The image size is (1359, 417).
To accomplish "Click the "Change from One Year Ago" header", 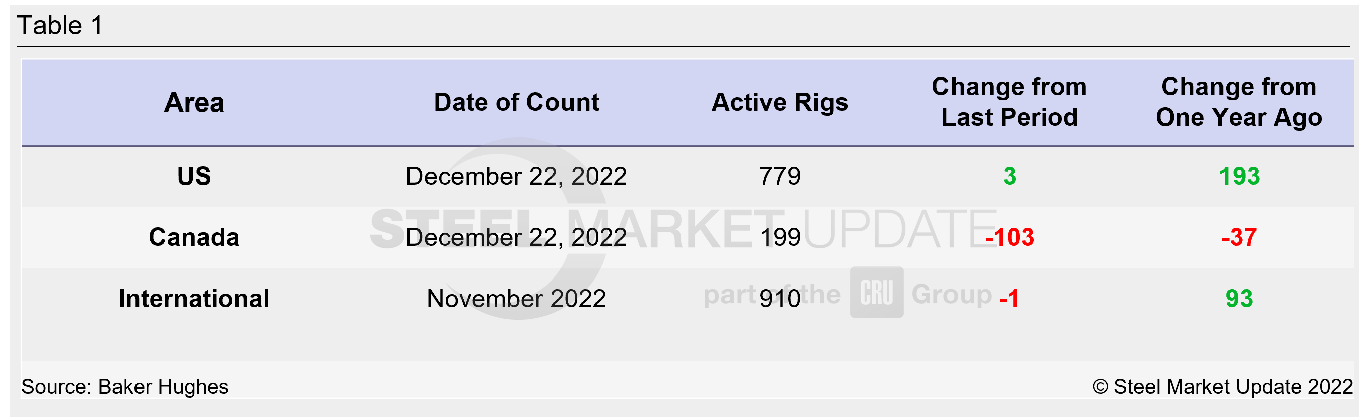I will click(1239, 102).
